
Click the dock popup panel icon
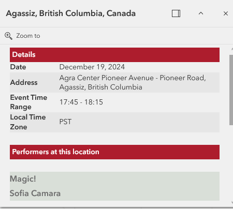tap(176, 13)
